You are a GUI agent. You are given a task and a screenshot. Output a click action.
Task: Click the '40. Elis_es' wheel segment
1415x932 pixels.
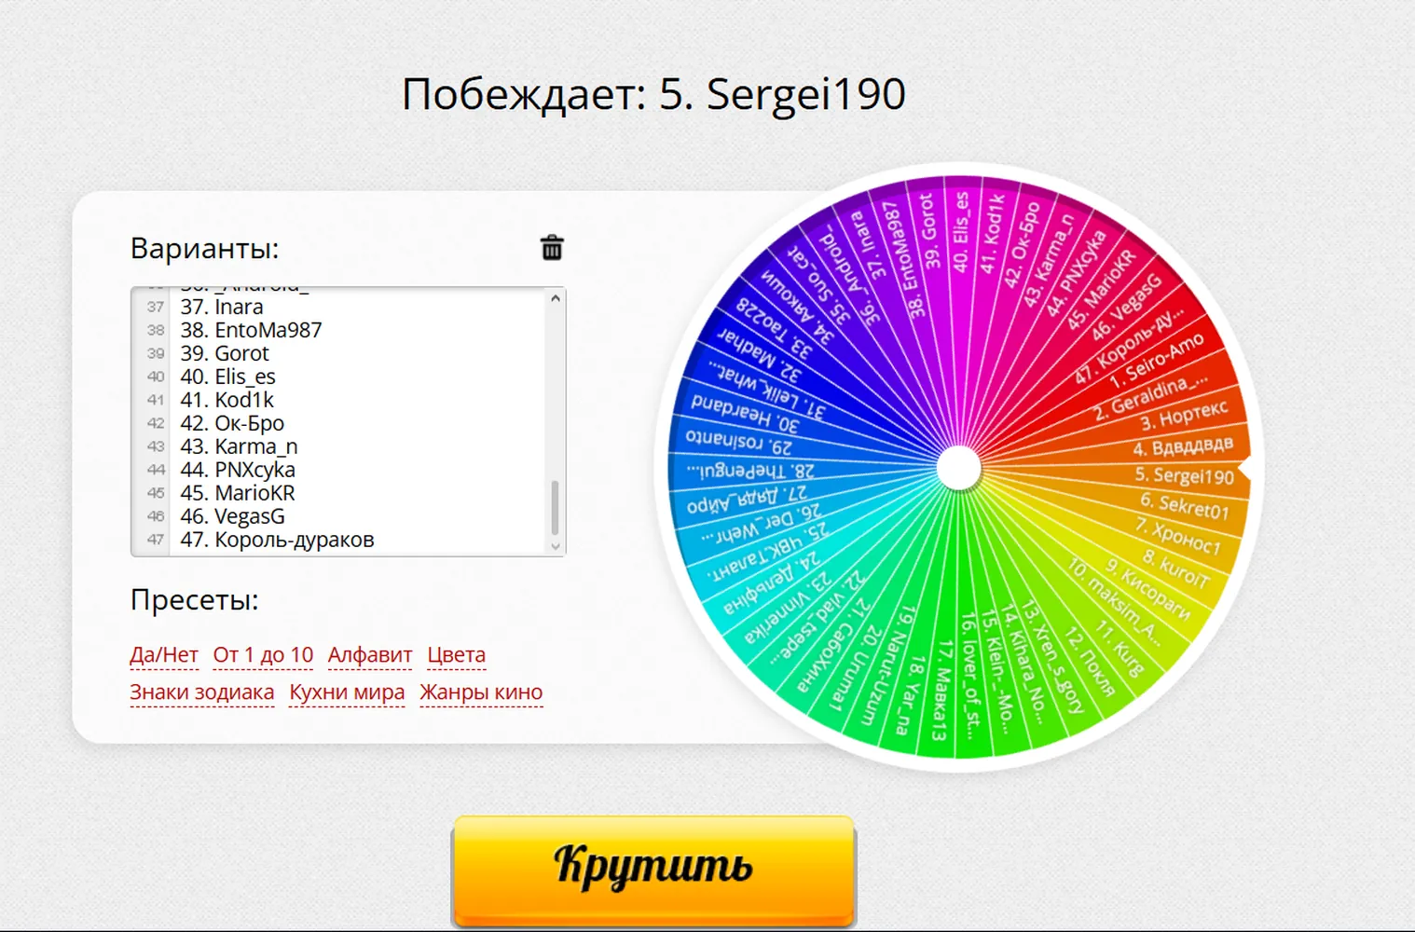(960, 232)
